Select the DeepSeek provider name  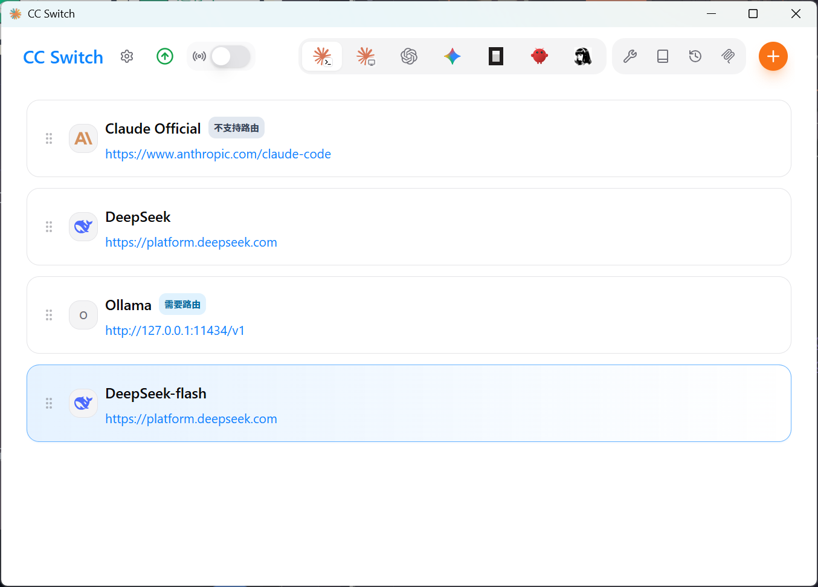[138, 217]
